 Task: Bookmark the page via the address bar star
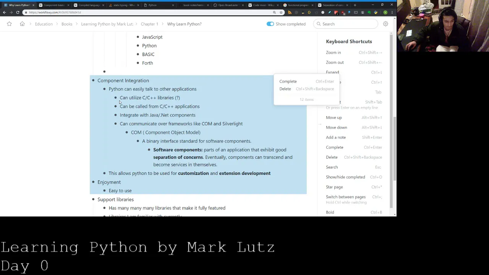pos(281,12)
